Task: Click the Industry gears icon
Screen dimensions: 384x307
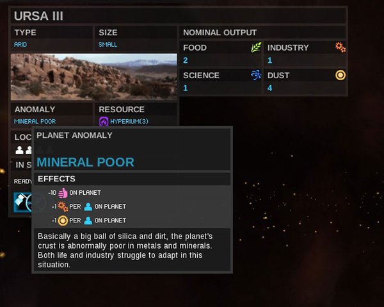Action: pos(340,47)
